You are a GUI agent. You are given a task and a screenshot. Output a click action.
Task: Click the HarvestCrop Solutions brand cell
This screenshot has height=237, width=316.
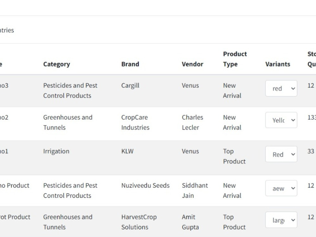pos(139,222)
